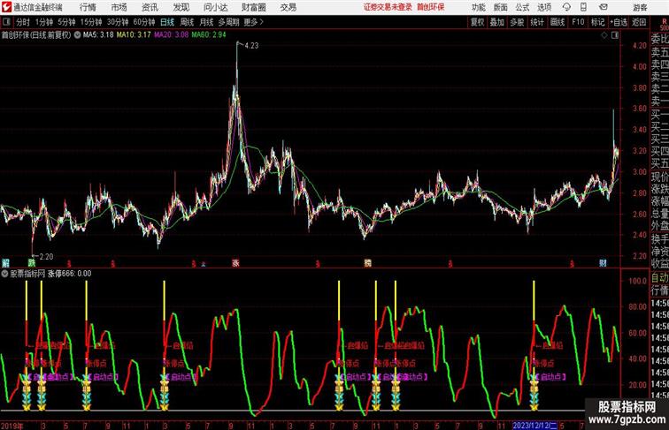Click the 4.23 high price label
Screen dimensions: 669x430
tap(251, 46)
